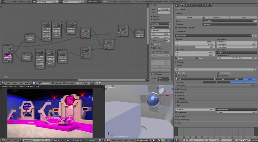
Task: Open the Window menu
Action: pos(22,2)
